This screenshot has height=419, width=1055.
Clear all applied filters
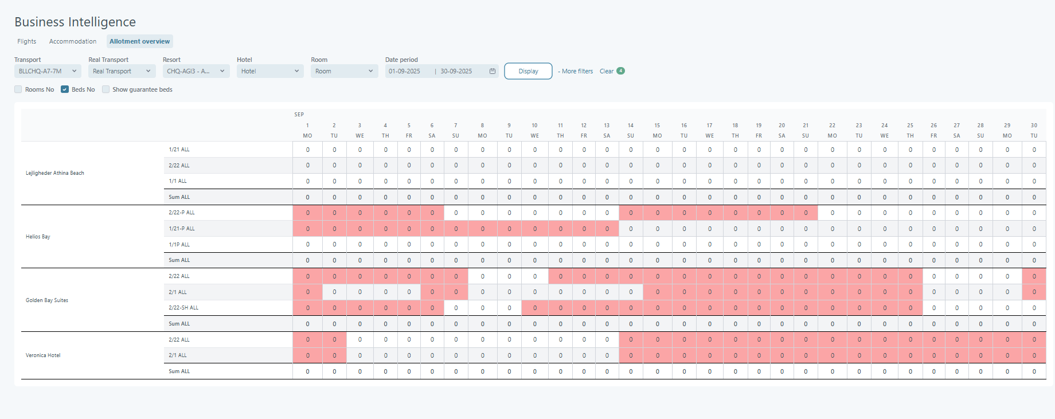click(x=606, y=71)
